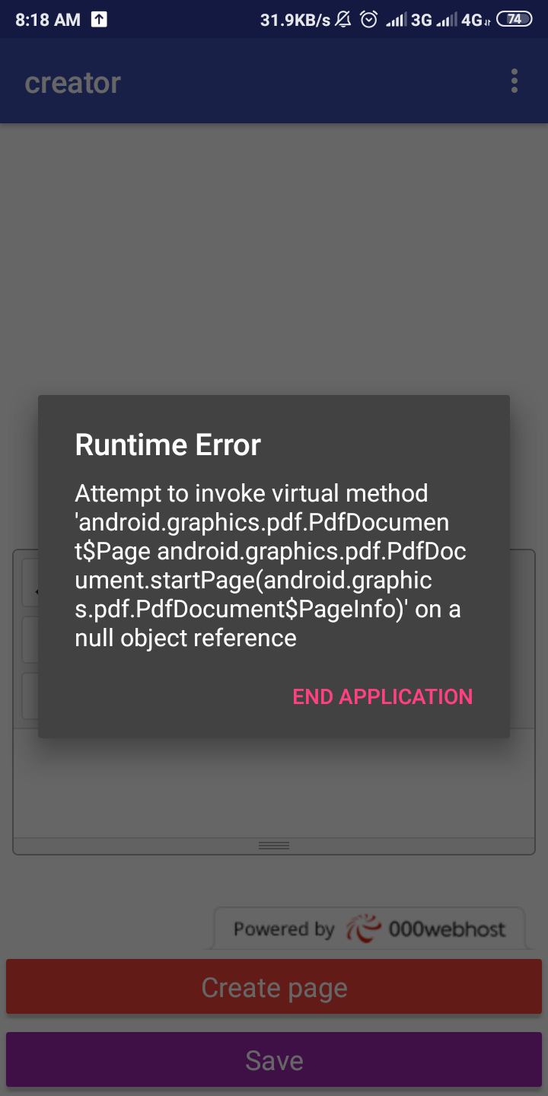The width and height of the screenshot is (548, 1096).
Task: Click the Runtime Error dialog heading
Action: click(x=167, y=444)
